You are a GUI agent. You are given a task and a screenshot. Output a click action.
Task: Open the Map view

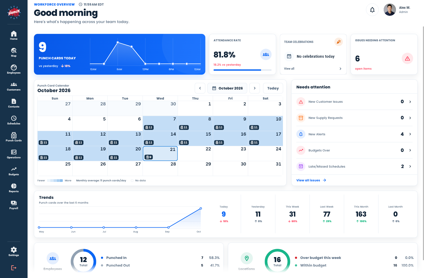coord(14,52)
